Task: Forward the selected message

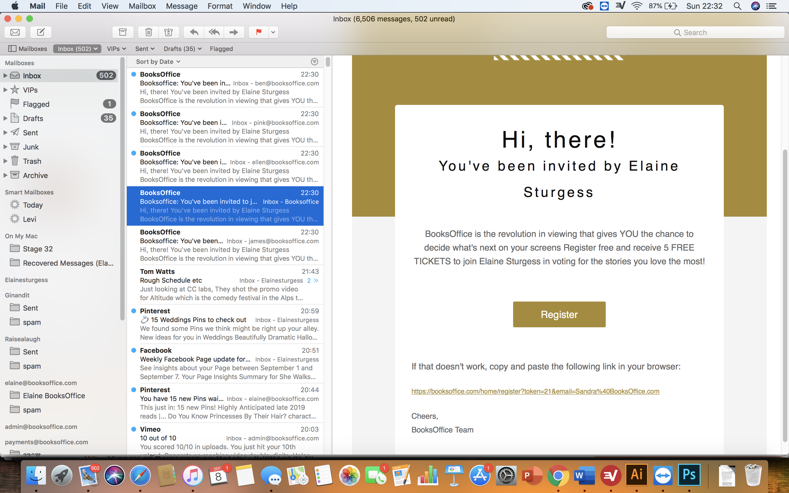Action: pyautogui.click(x=234, y=32)
